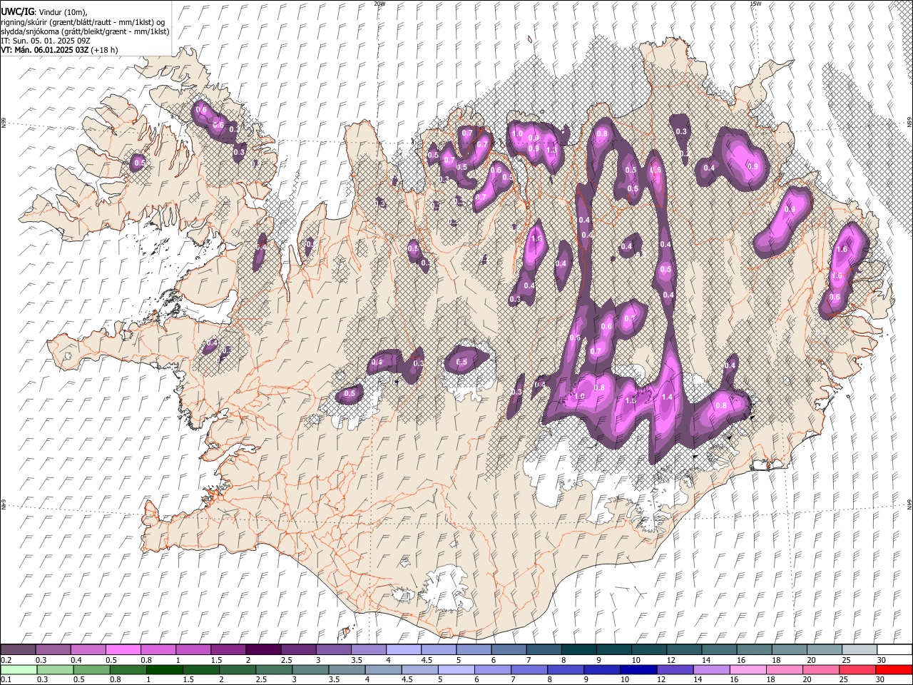Screen dimensions: 913x685
Task: Click the pale green bottom-row swatch starting at 0.1
Action: pos(18,669)
